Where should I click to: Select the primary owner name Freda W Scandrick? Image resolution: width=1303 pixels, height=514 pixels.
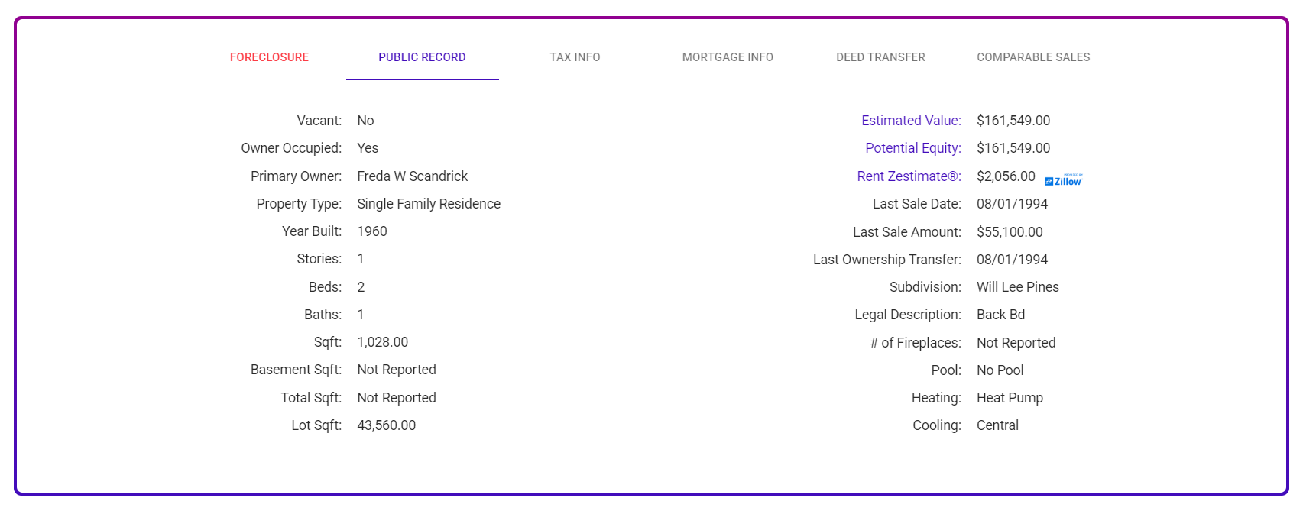pyautogui.click(x=413, y=176)
